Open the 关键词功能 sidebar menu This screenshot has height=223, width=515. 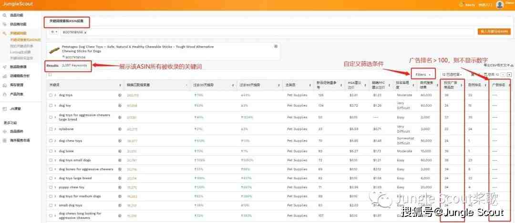coord(18,33)
